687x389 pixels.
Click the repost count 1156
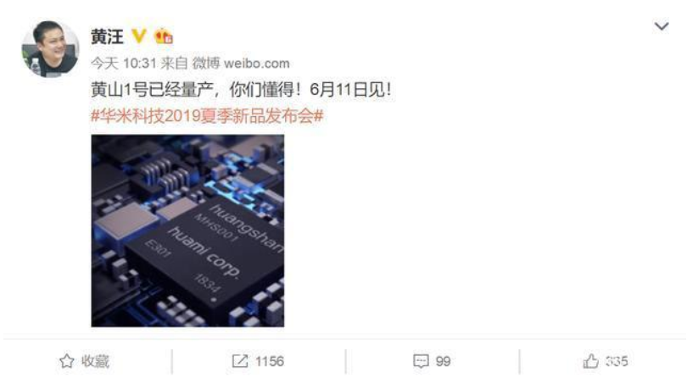click(270, 361)
